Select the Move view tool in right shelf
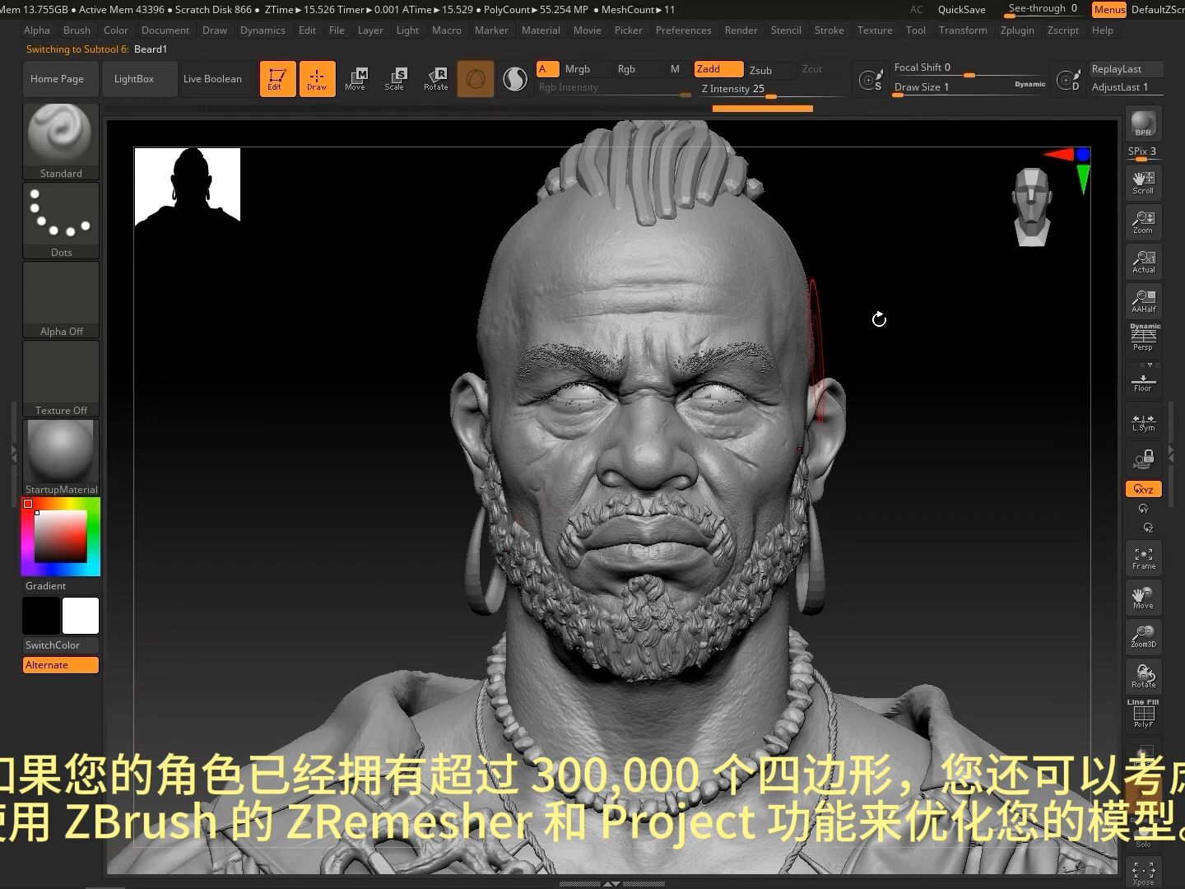Screen dimensions: 1185x889 tap(1143, 598)
